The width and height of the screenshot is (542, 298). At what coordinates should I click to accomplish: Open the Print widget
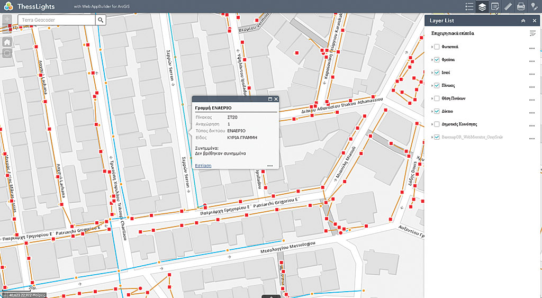[521, 7]
